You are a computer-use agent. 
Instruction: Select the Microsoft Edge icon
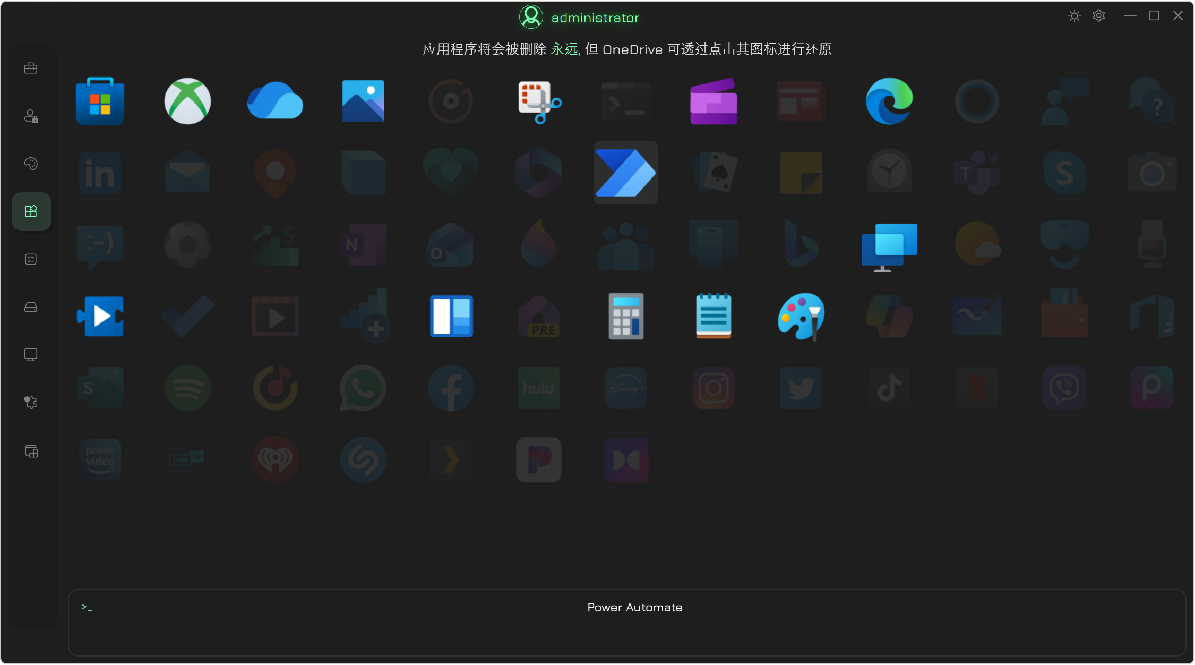(x=889, y=101)
